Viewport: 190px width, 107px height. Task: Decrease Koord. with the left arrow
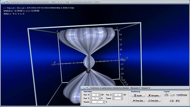pos(91,102)
